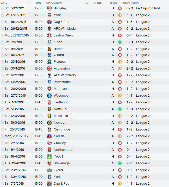The height and width of the screenshot is (187, 169).
Task: Click green win indicator for Stevenage match
Action: 120,163
